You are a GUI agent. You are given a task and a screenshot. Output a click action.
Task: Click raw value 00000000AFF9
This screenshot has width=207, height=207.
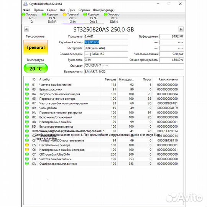(168, 108)
